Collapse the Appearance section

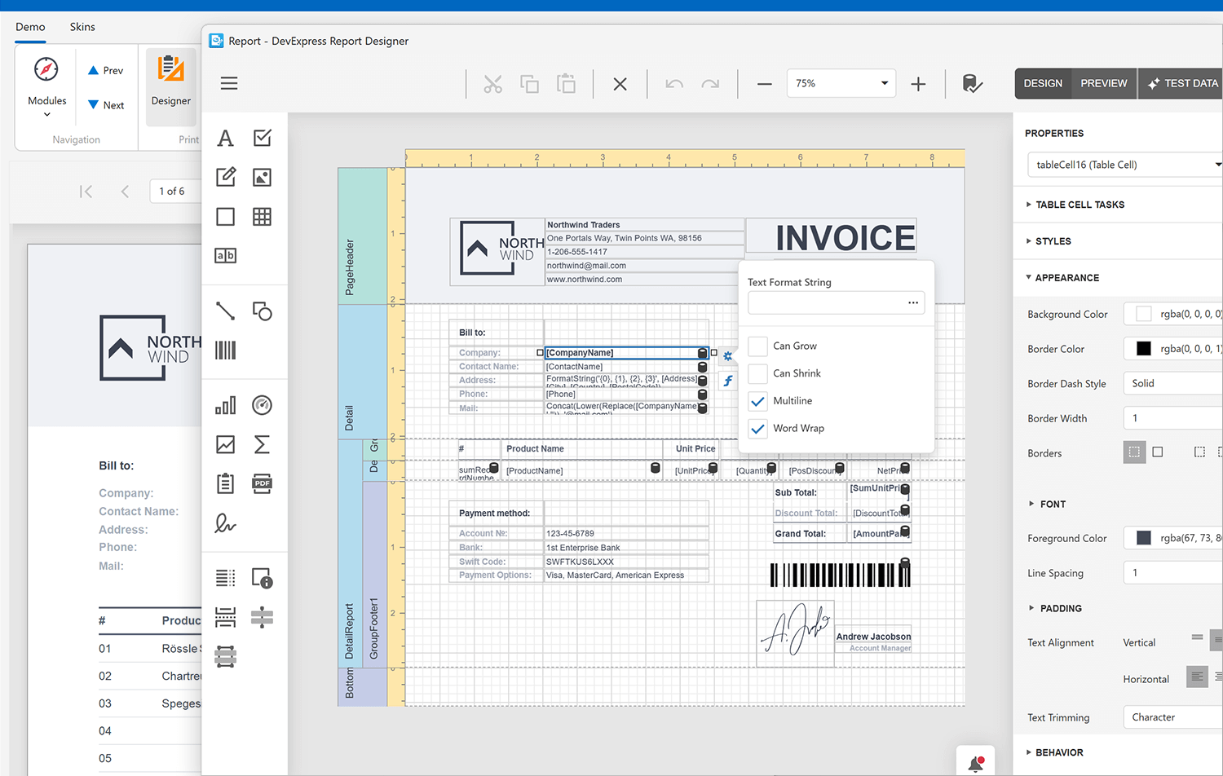coord(1063,278)
